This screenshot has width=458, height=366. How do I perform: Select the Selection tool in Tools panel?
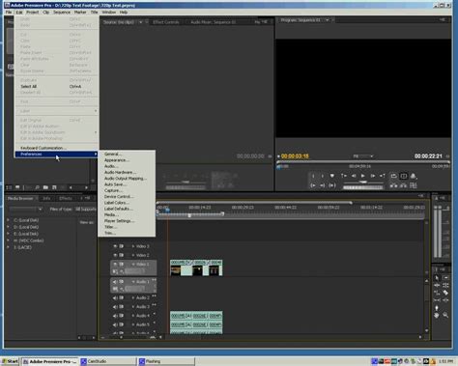pos(437,278)
